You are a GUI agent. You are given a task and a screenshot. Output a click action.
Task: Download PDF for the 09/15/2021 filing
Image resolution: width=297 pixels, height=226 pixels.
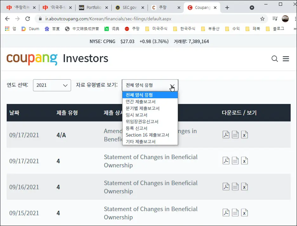click(x=226, y=213)
